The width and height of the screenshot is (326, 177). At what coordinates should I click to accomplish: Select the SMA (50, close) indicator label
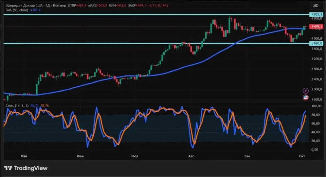pos(17,10)
